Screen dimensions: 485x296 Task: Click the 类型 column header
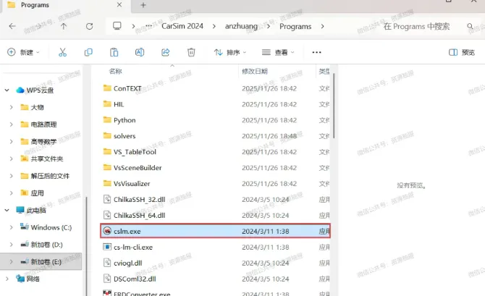pyautogui.click(x=324, y=72)
